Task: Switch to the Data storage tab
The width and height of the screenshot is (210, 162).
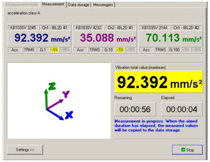Action: pyautogui.click(x=79, y=5)
